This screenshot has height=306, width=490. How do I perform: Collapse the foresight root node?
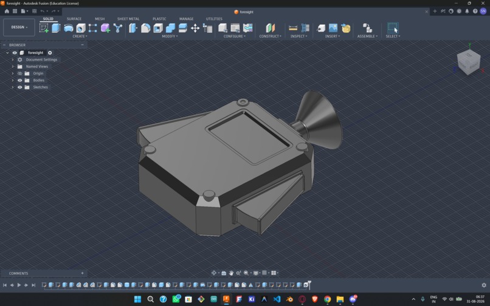pyautogui.click(x=7, y=53)
